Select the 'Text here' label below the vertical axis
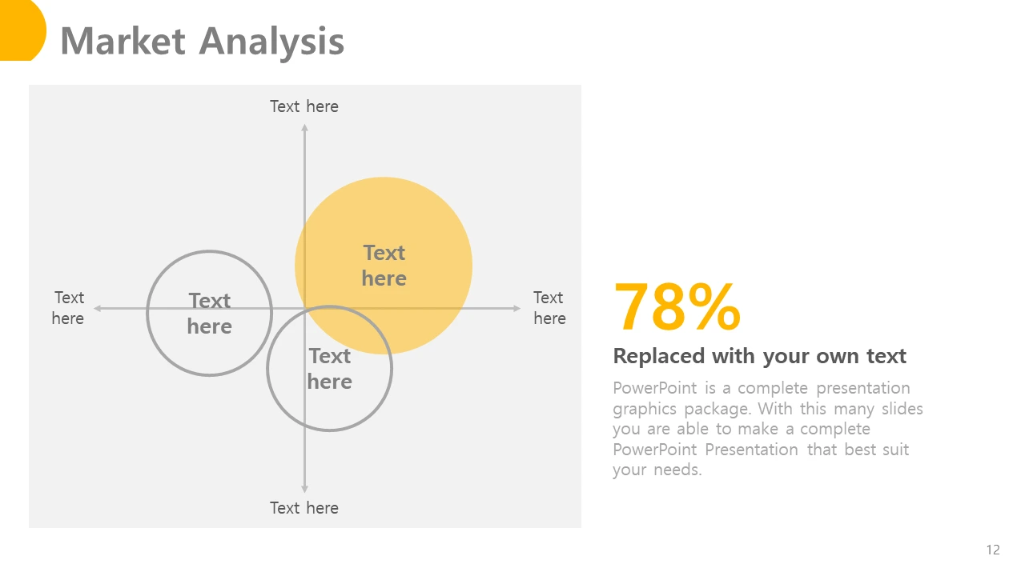 coord(304,508)
